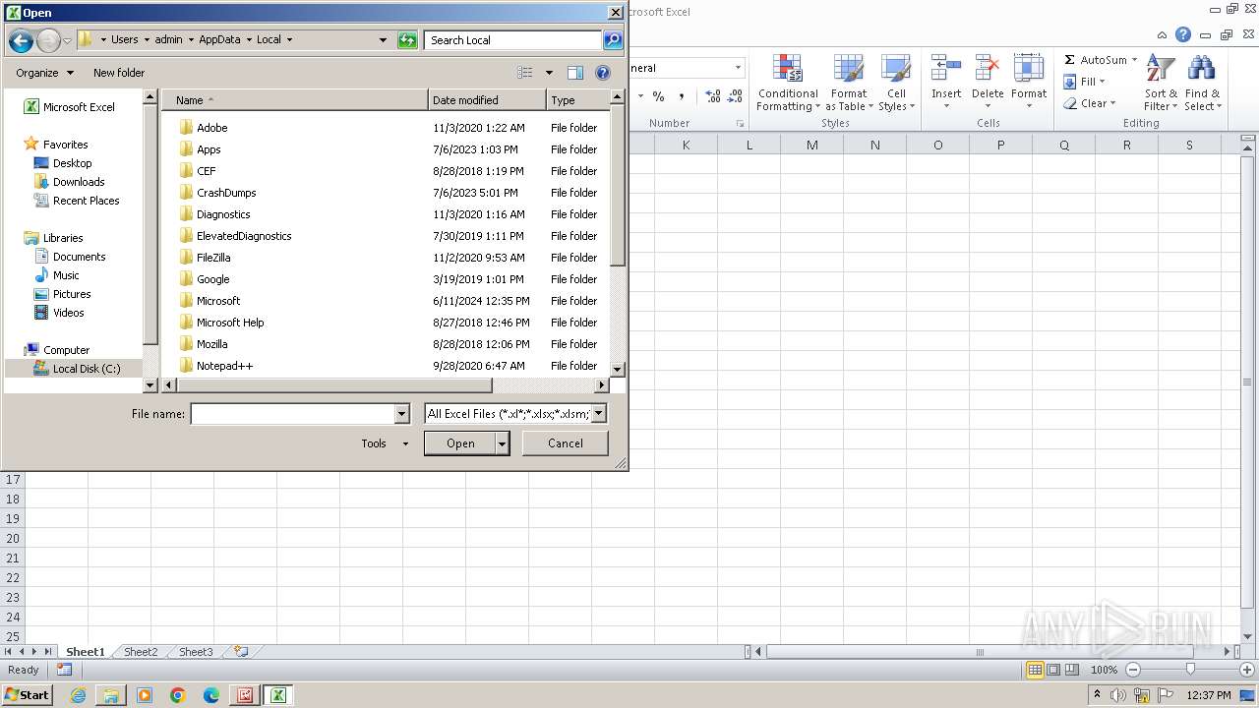Click the New folder button
This screenshot has height=708, width=1259.
119,73
